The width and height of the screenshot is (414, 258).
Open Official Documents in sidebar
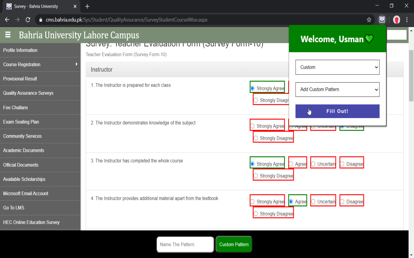click(40, 165)
